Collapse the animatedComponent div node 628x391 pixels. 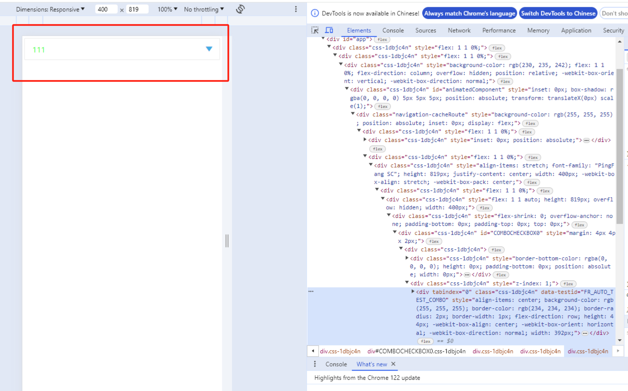(347, 89)
